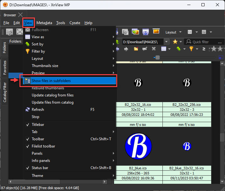Image resolution: width=225 pixels, height=191 pixels.
Task: Navigate forward with the gray right arrow
Action: 126,49
